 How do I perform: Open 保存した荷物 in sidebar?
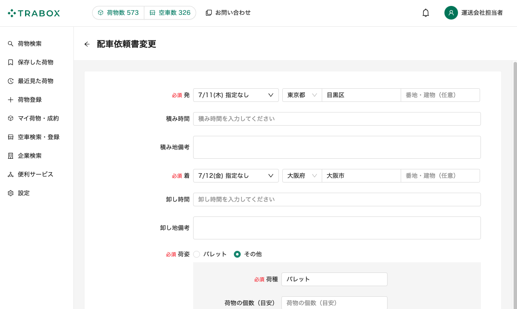pos(37,62)
